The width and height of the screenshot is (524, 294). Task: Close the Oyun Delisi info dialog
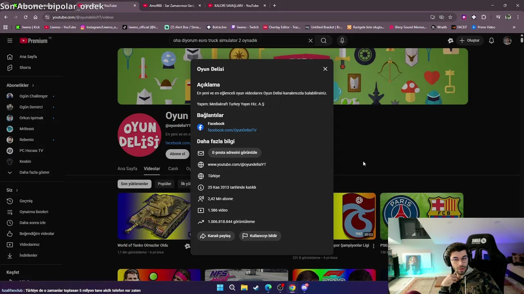pyautogui.click(x=325, y=69)
